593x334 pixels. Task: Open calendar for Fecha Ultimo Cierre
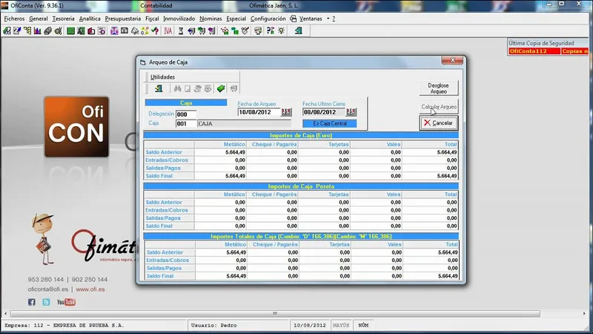coord(351,112)
